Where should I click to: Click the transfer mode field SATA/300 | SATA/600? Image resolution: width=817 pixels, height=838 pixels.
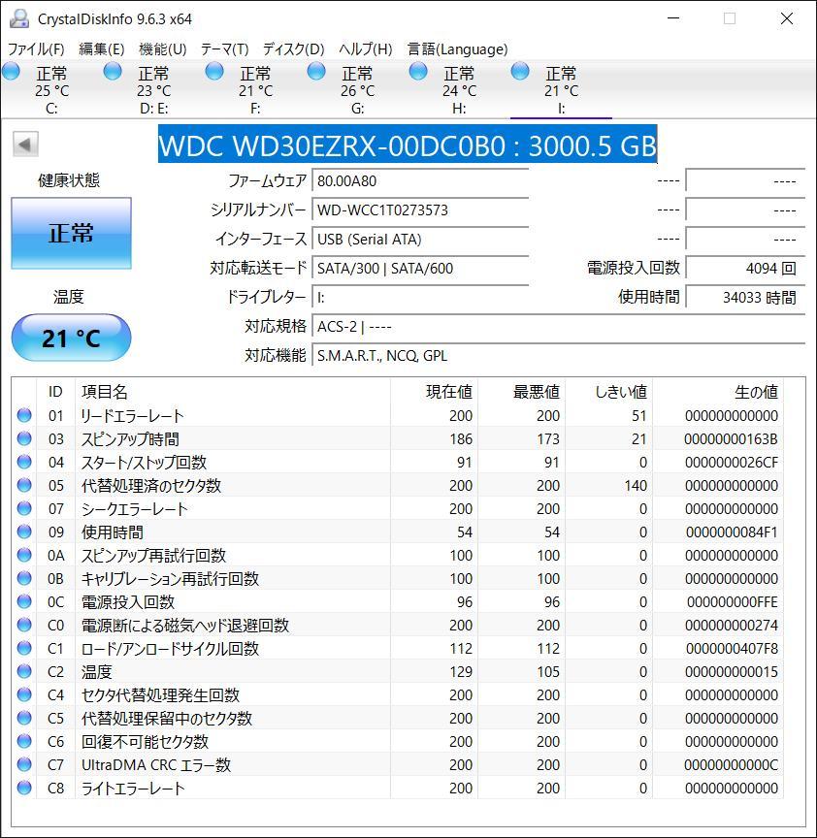420,268
